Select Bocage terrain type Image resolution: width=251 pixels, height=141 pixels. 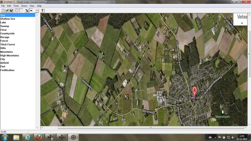pyautogui.click(x=5, y=37)
